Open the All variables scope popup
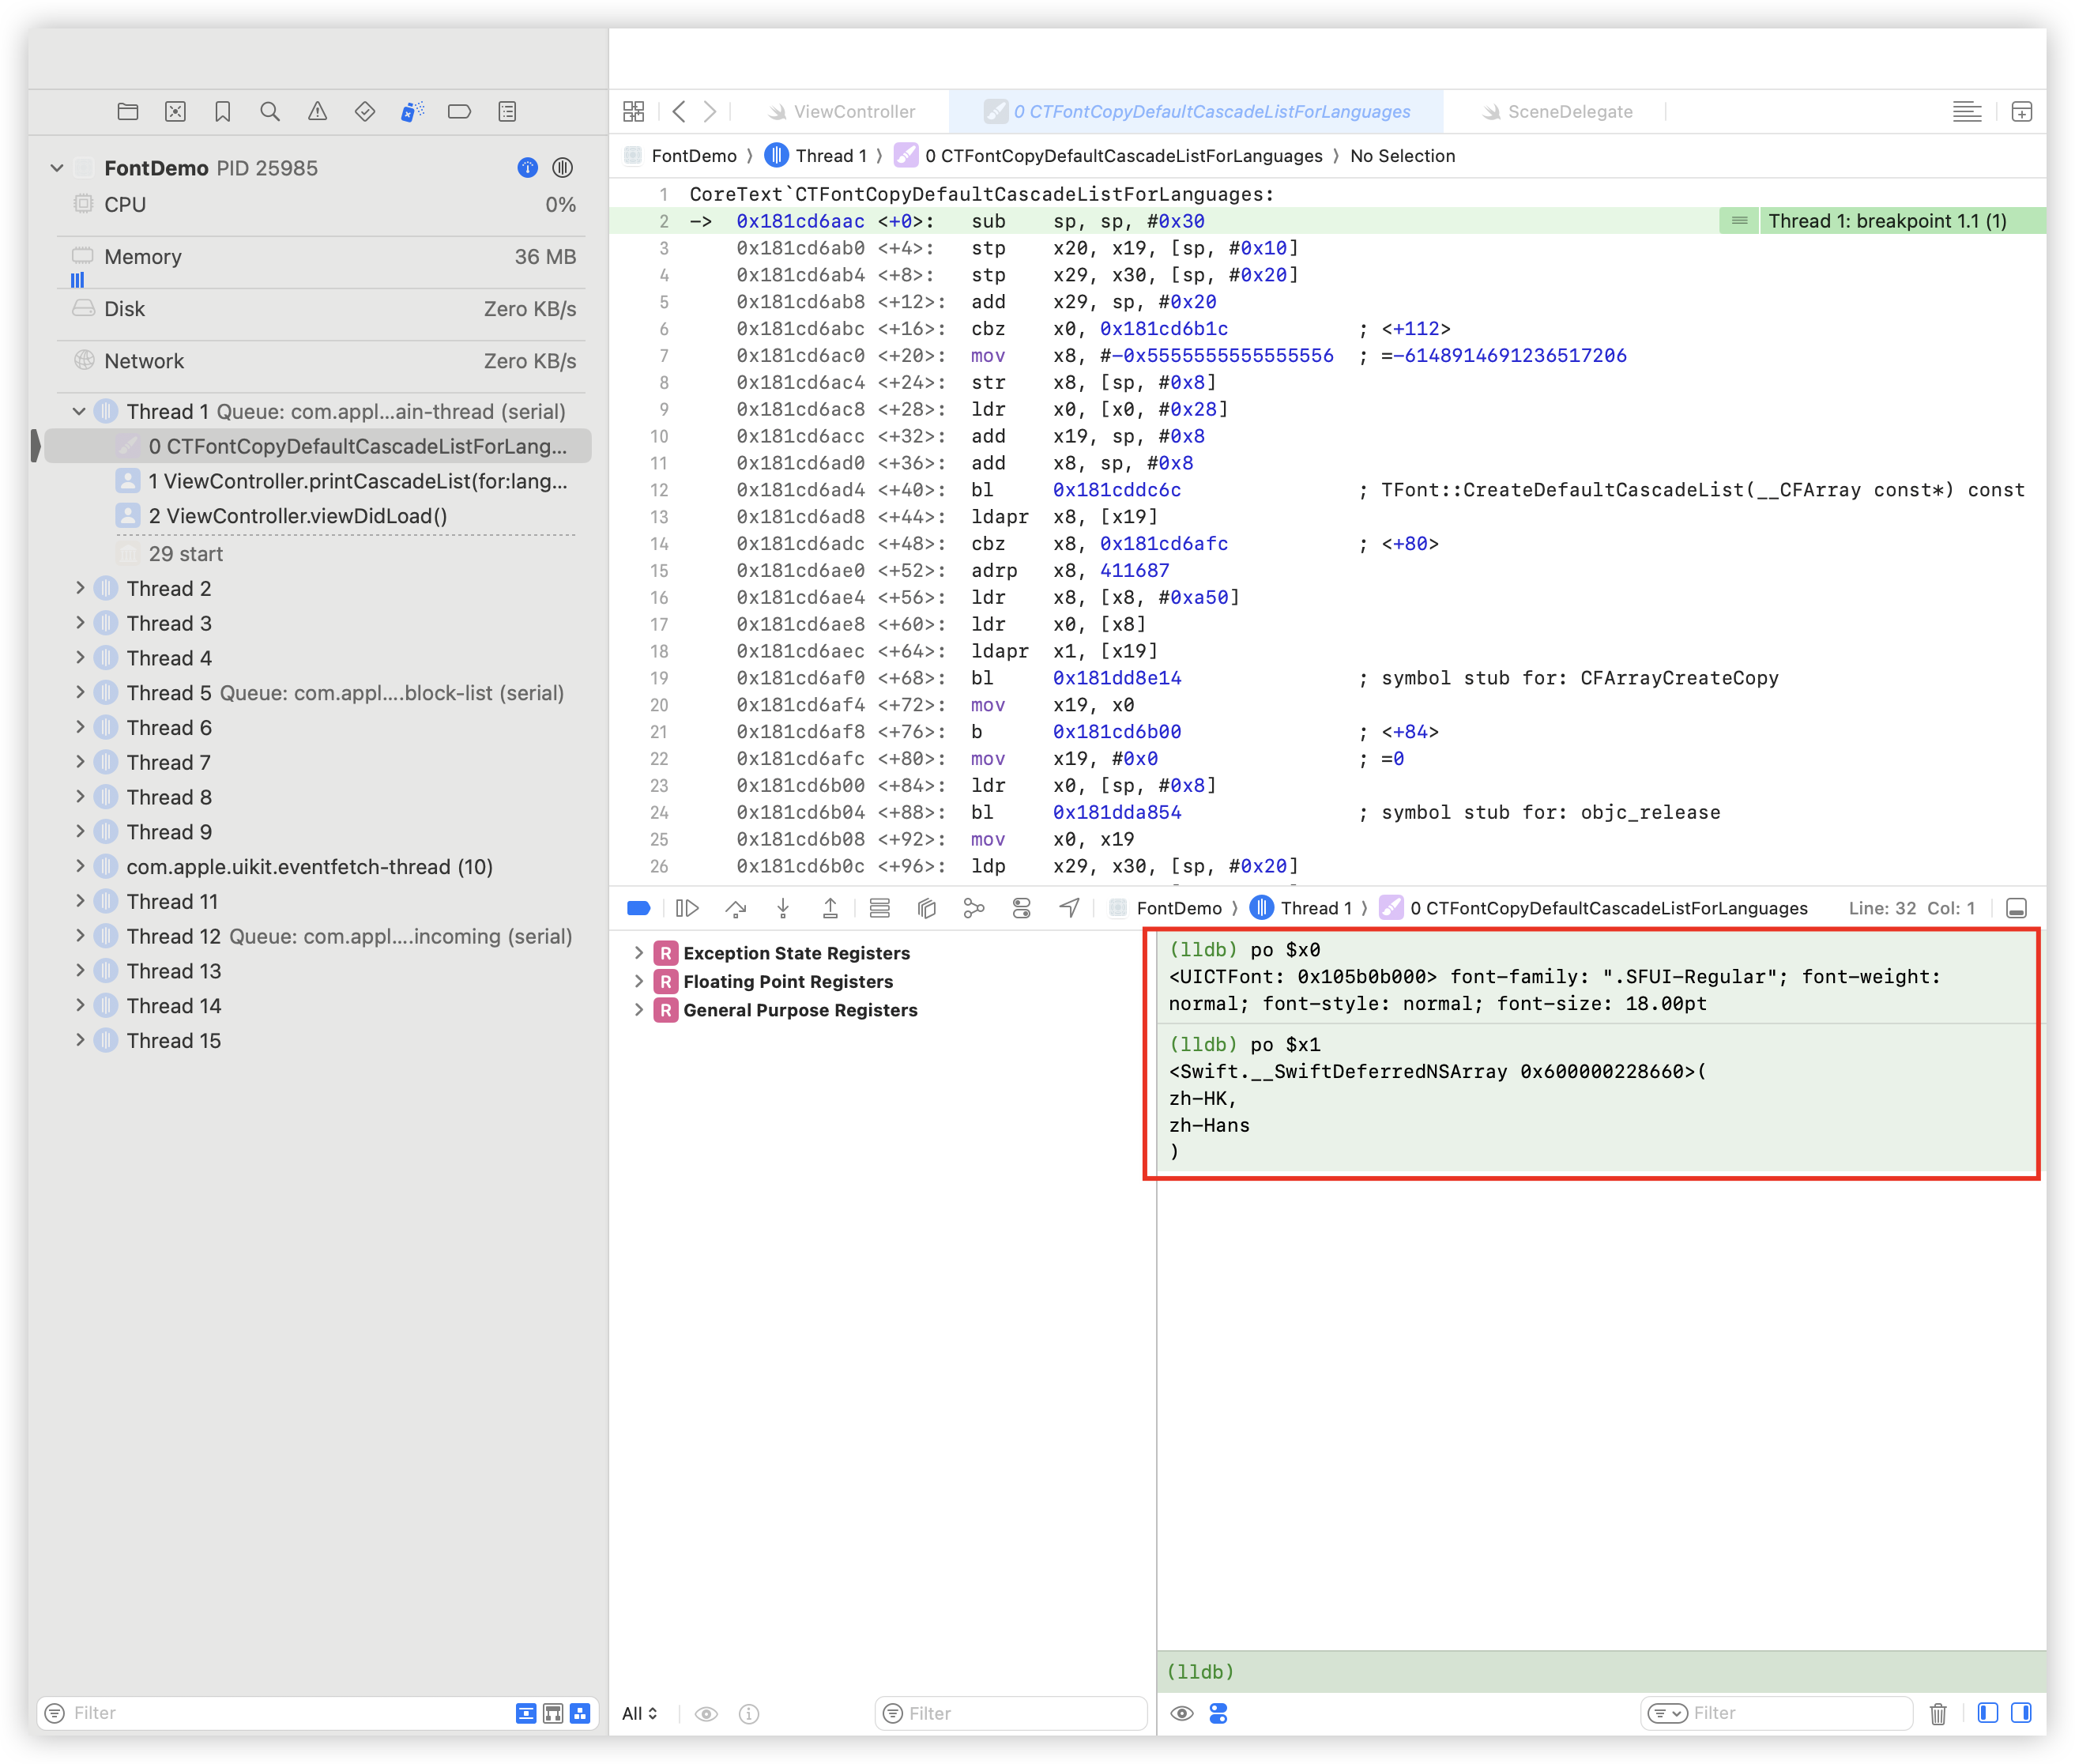Viewport: 2075px width, 1764px height. point(640,1714)
